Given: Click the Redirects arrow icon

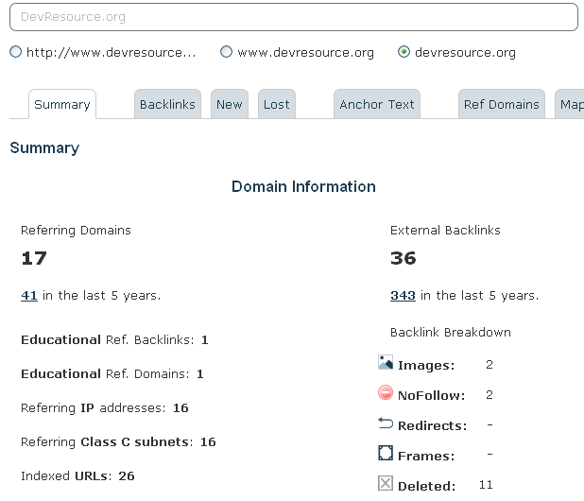Looking at the screenshot, I should point(386,423).
